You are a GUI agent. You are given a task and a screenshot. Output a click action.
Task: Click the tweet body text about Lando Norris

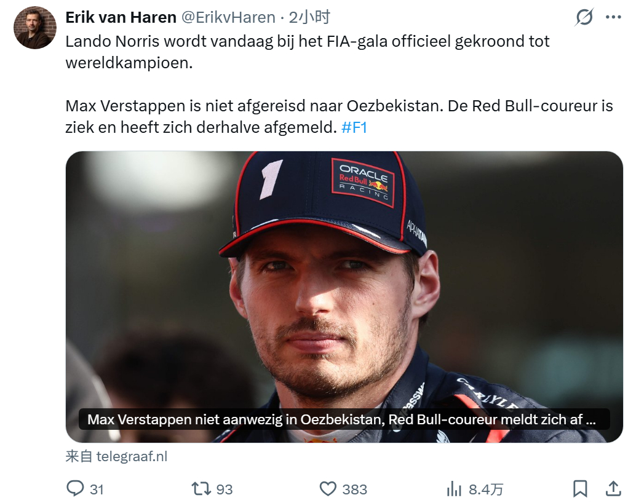308,52
